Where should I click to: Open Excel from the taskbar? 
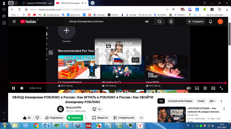click(x=120, y=126)
